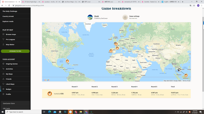Switch to the Lite Show Magic tab

click(x=71, y=2)
